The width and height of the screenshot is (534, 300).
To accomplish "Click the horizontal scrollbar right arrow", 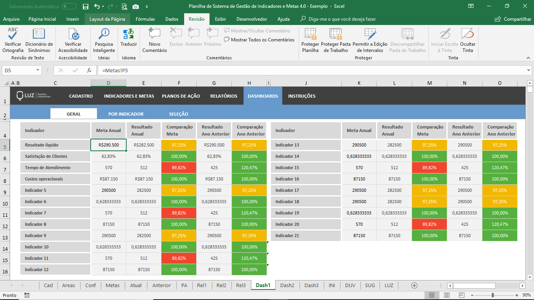I will pyautogui.click(x=522, y=286).
